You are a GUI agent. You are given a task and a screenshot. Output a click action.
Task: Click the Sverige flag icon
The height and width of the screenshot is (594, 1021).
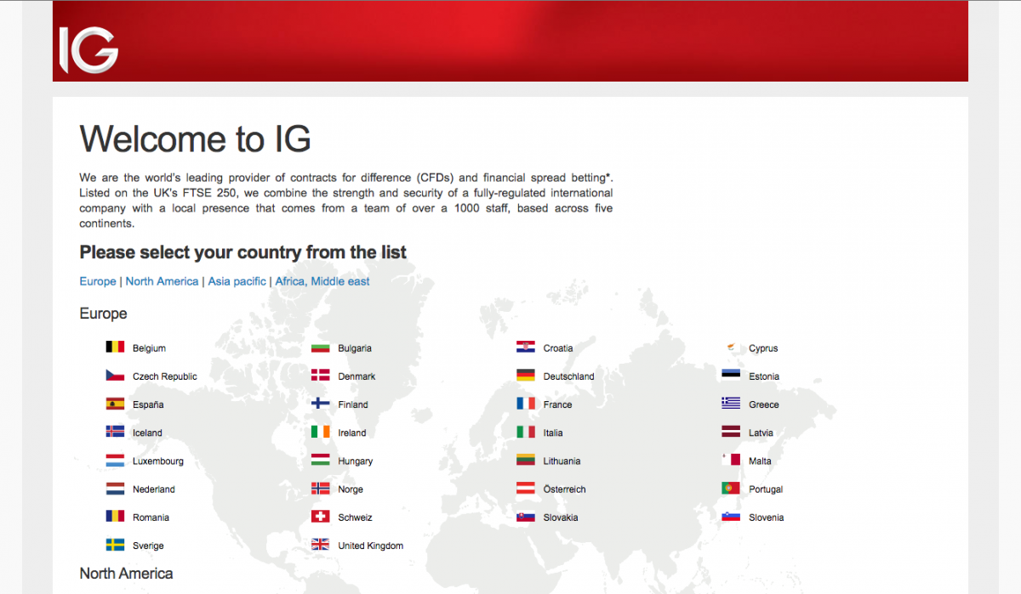(115, 545)
